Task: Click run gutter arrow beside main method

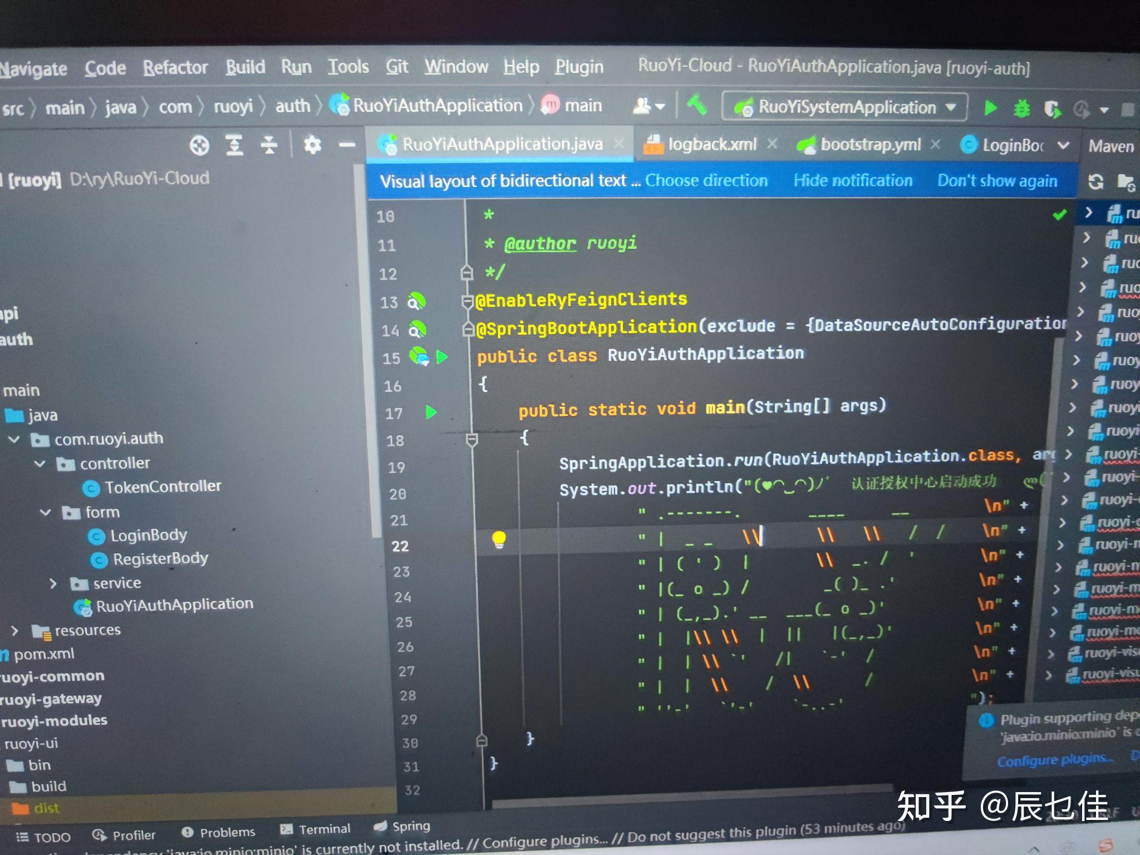Action: click(431, 412)
